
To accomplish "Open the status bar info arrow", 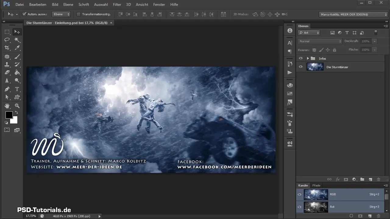I will coord(99,216).
